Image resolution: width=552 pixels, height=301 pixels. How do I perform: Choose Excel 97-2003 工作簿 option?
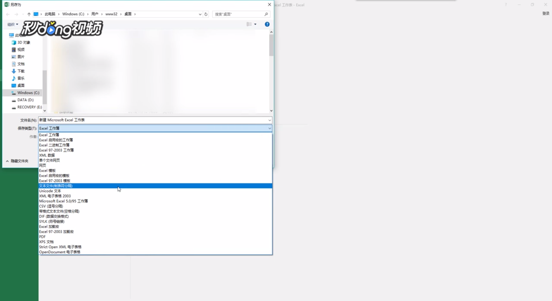(x=155, y=150)
